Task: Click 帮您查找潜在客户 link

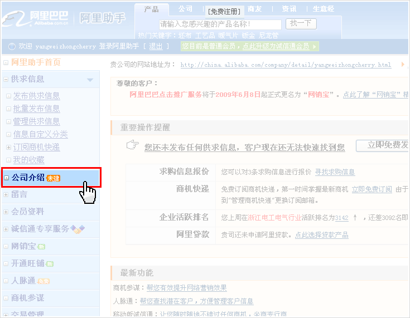Action: coord(196,301)
